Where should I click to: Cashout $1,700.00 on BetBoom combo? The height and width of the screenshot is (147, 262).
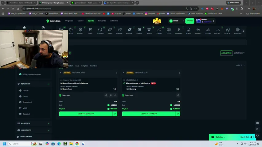(86, 114)
